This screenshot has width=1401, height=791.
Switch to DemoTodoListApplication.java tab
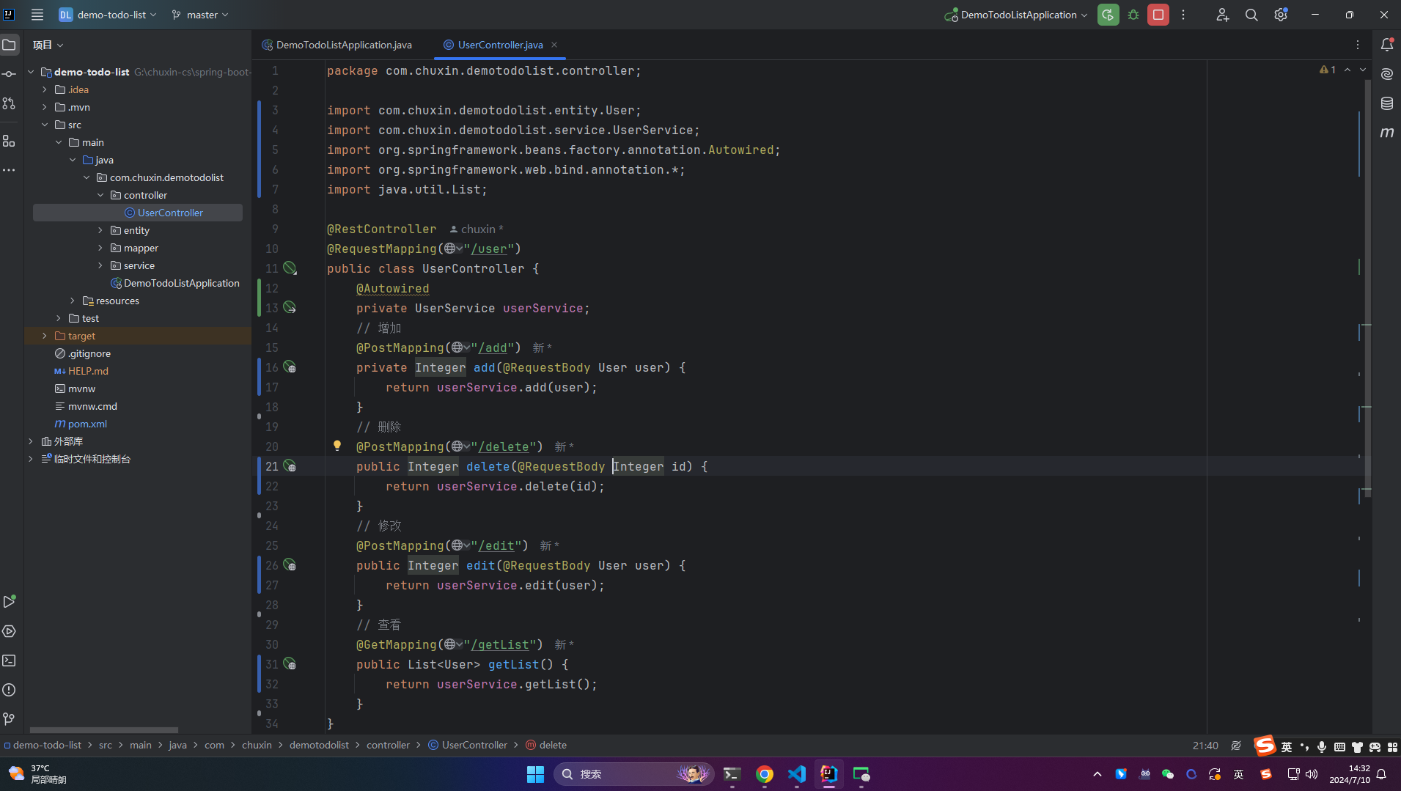tap(337, 45)
